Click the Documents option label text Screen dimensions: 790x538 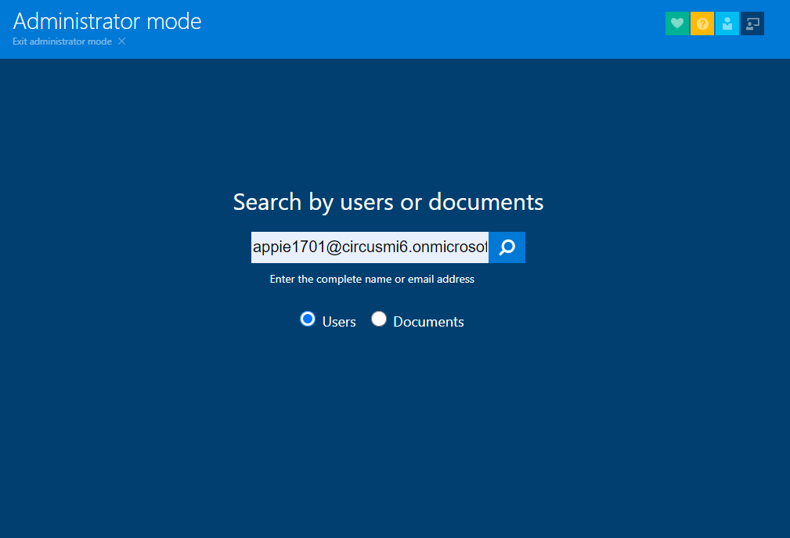[x=428, y=322]
